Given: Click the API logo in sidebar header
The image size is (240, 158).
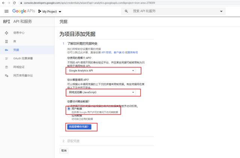Looking at the screenshot, I should click(7, 22).
